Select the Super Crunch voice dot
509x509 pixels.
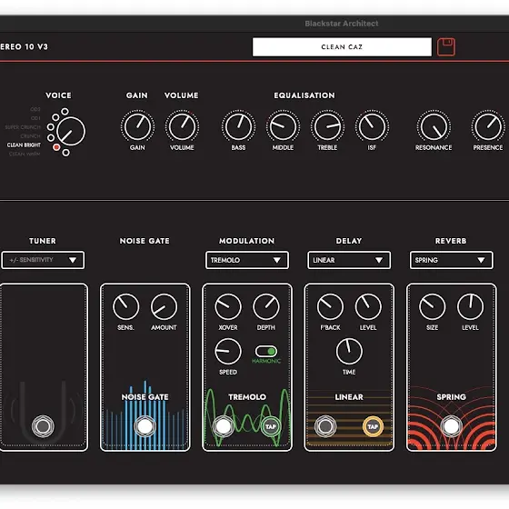[51, 127]
